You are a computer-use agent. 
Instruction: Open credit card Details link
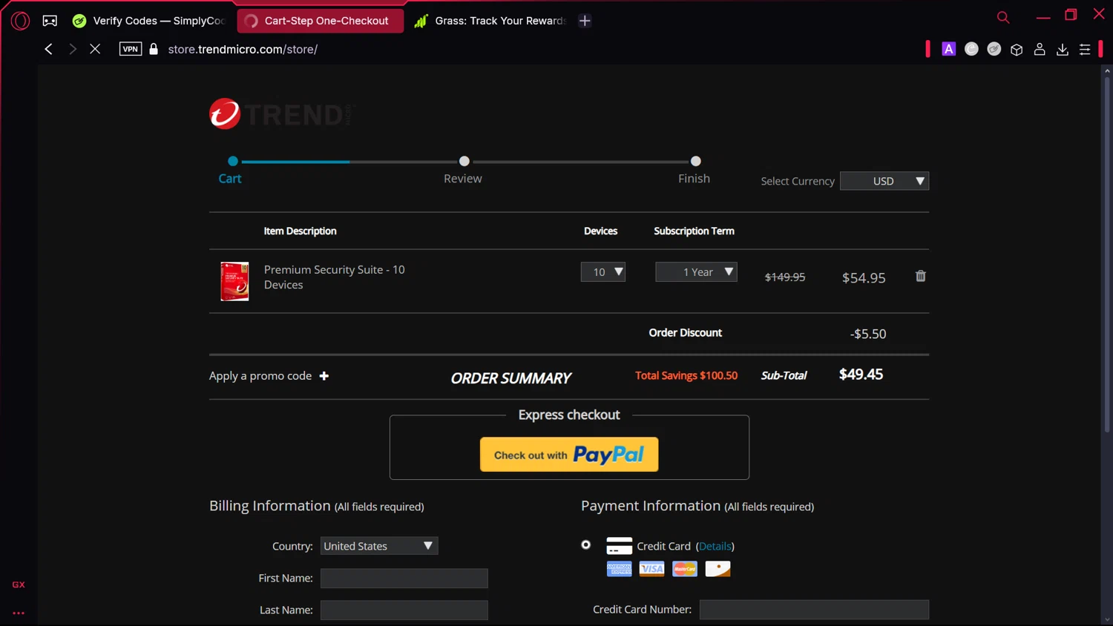coord(715,546)
